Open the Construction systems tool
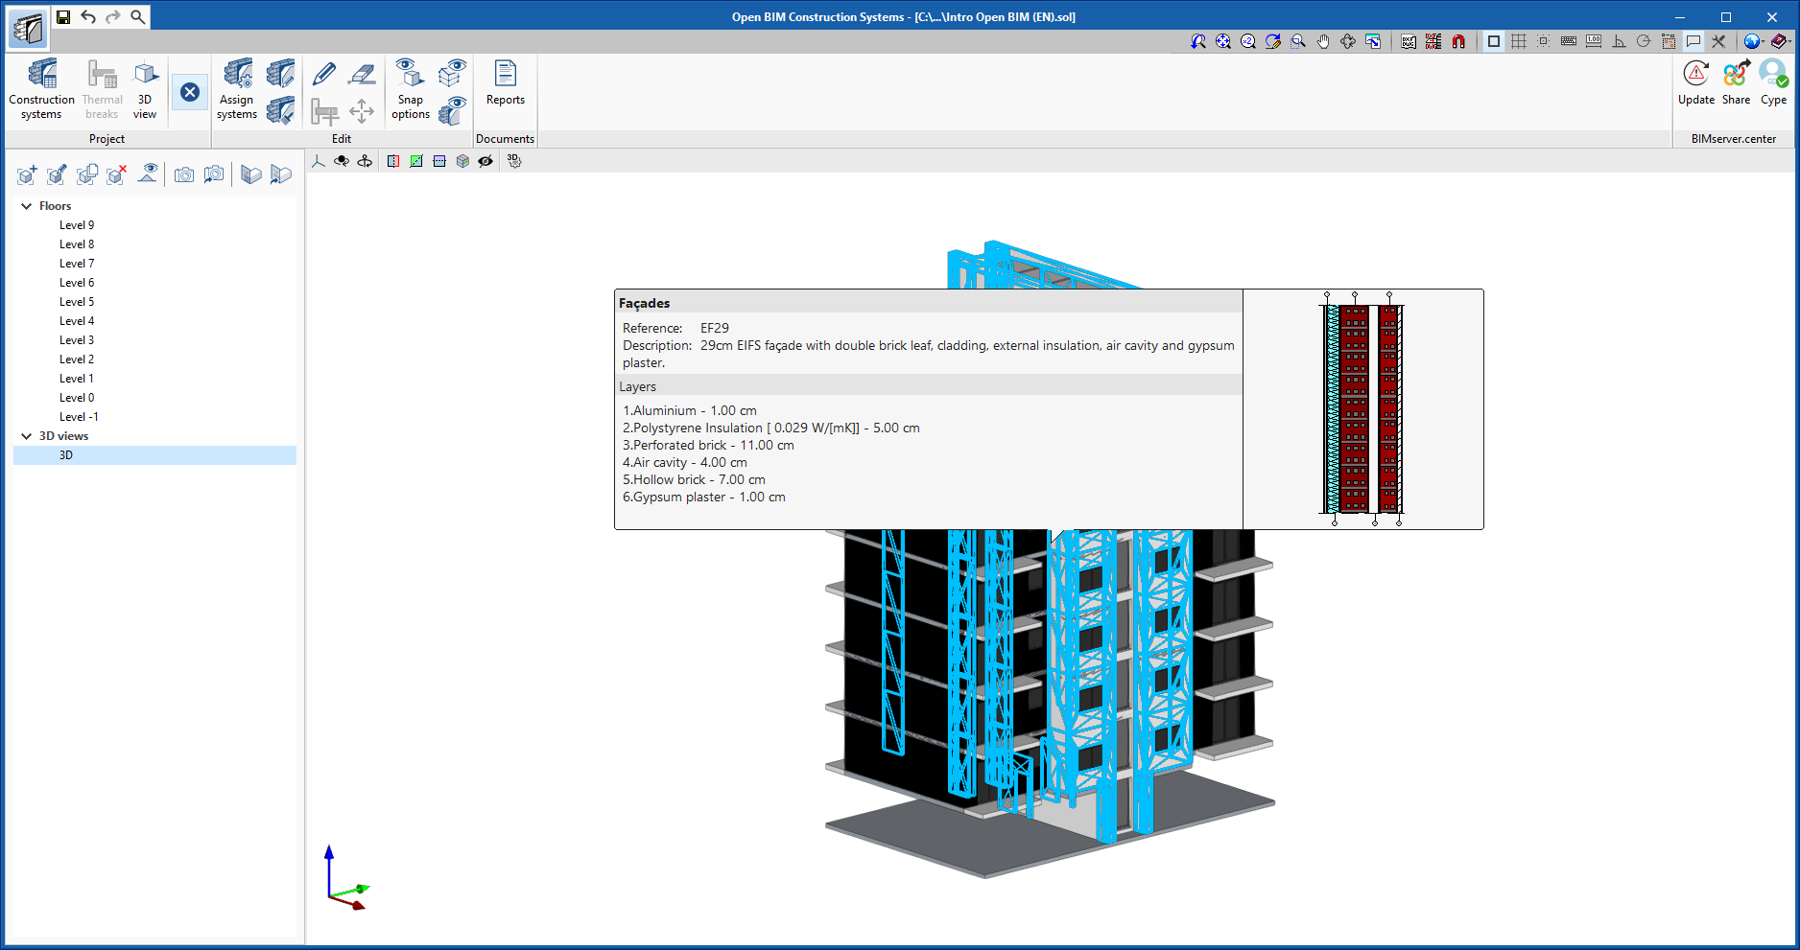 coord(41,89)
